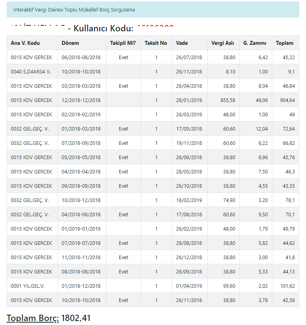Select the 'Toplam' column header
The width and height of the screenshot is (306, 325).
pos(285,43)
